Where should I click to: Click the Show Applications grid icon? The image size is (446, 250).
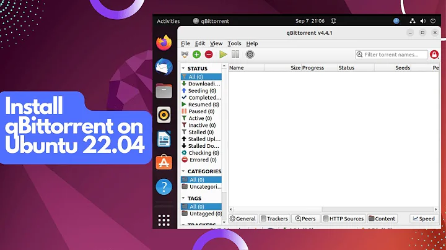coord(164,220)
